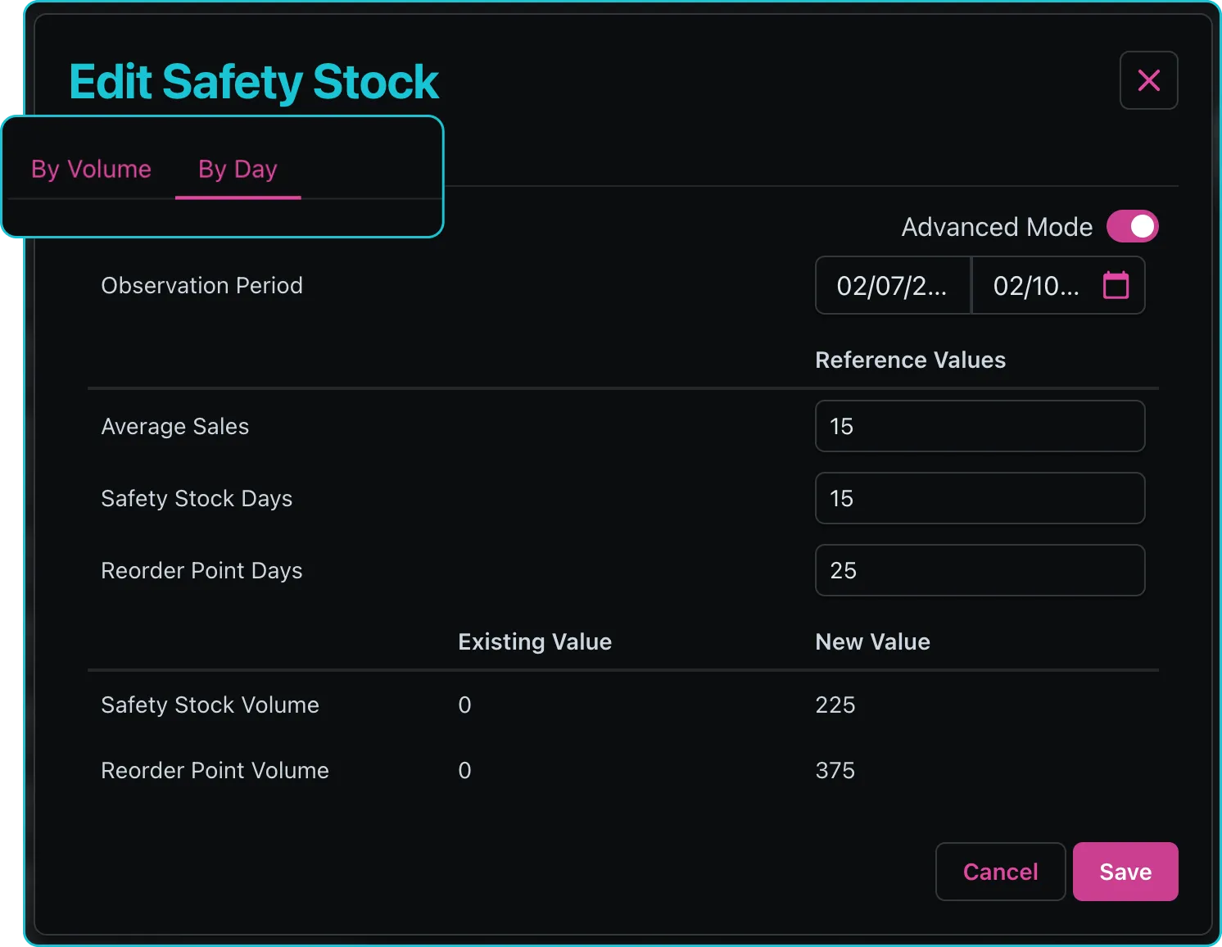Image resolution: width=1222 pixels, height=947 pixels.
Task: Focus the Average Sales input field
Action: (980, 426)
